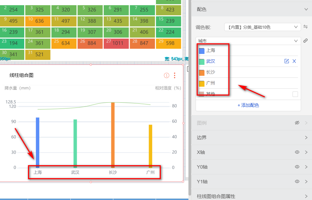The image size is (312, 200).
Task: Delete the 武汉 color entry with X
Action: [294, 61]
